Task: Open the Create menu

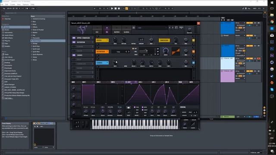Action: pos(13,4)
